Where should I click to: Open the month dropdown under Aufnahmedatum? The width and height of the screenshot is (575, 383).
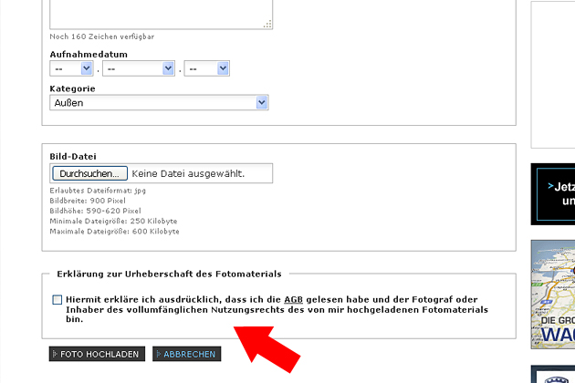point(139,68)
